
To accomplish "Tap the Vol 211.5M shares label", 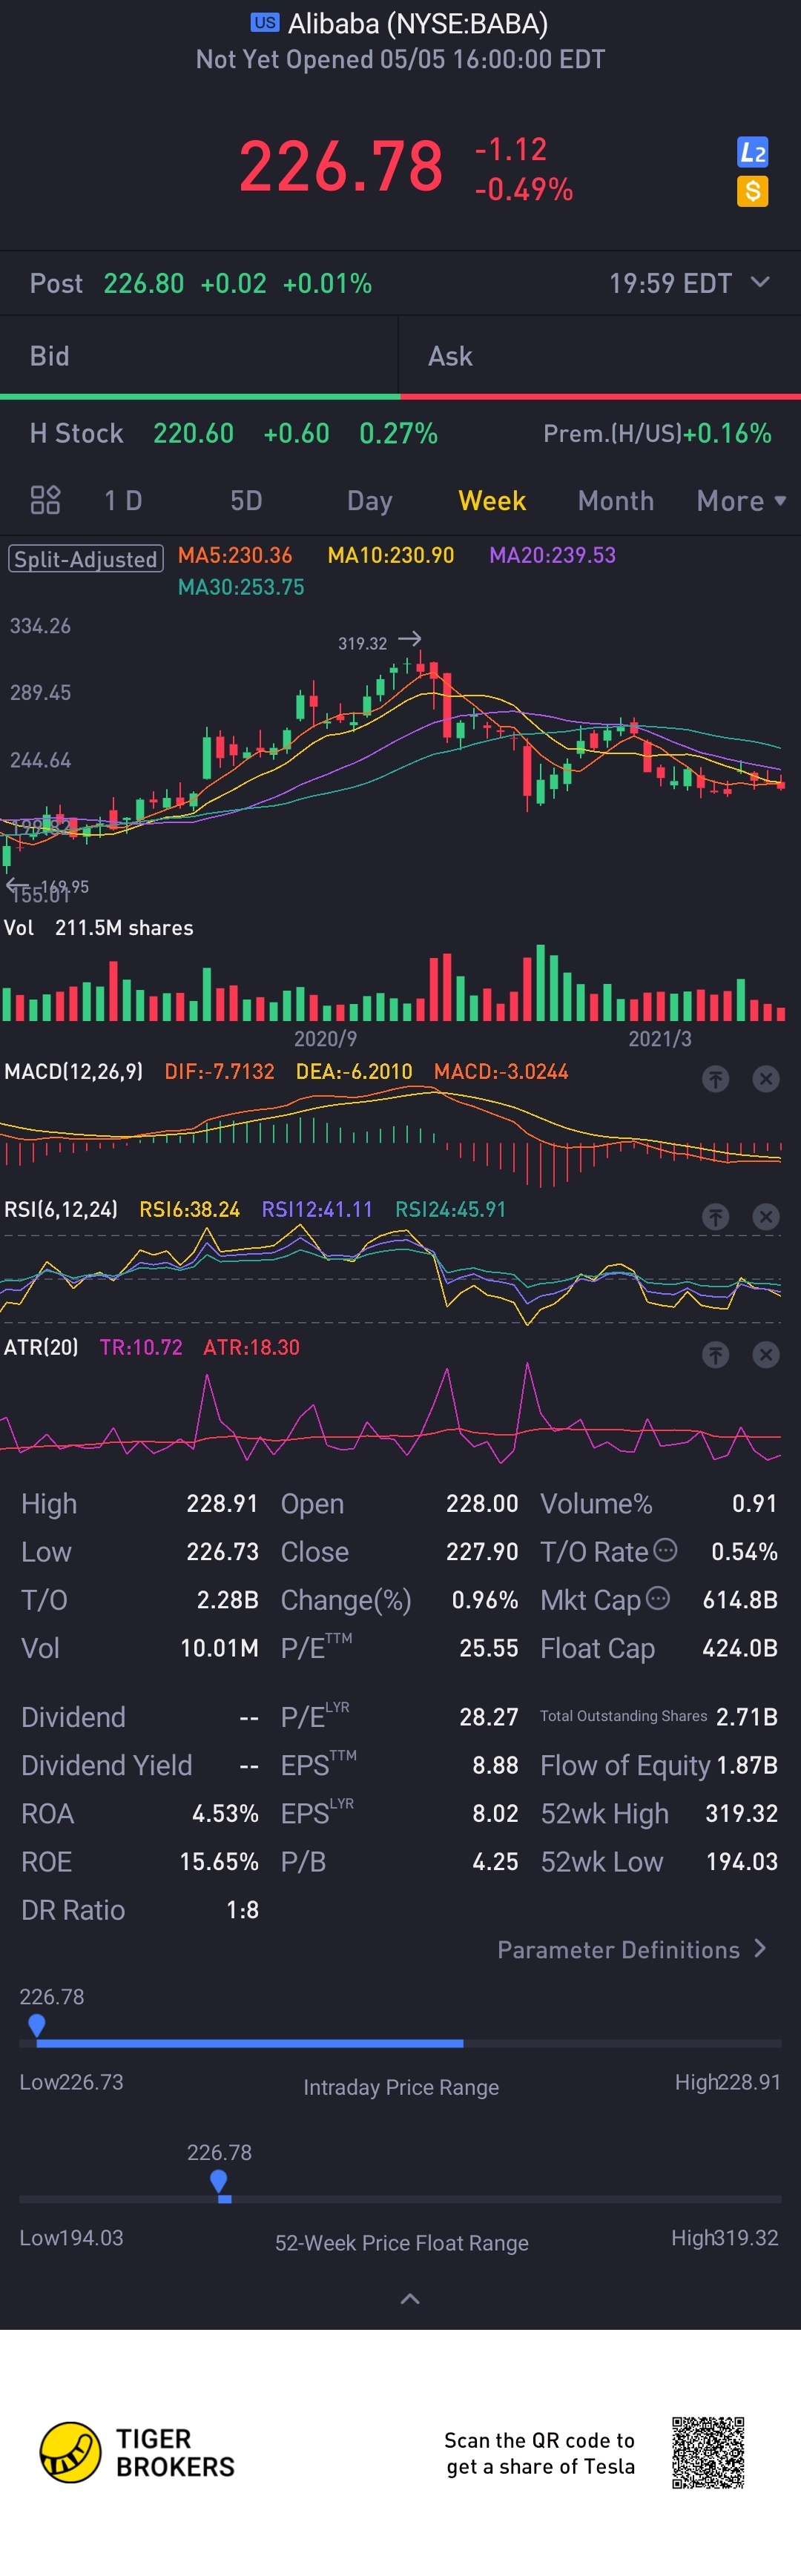I will [x=99, y=928].
